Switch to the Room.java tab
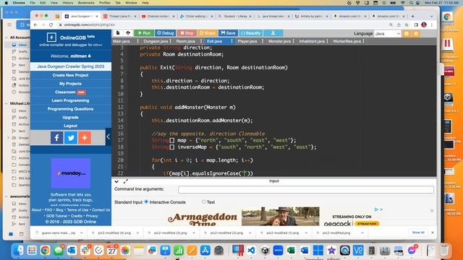The width and height of the screenshot is (463, 260). [x=185, y=41]
